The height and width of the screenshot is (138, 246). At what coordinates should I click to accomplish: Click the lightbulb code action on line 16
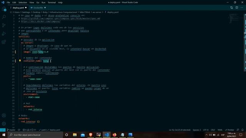tap(20, 61)
